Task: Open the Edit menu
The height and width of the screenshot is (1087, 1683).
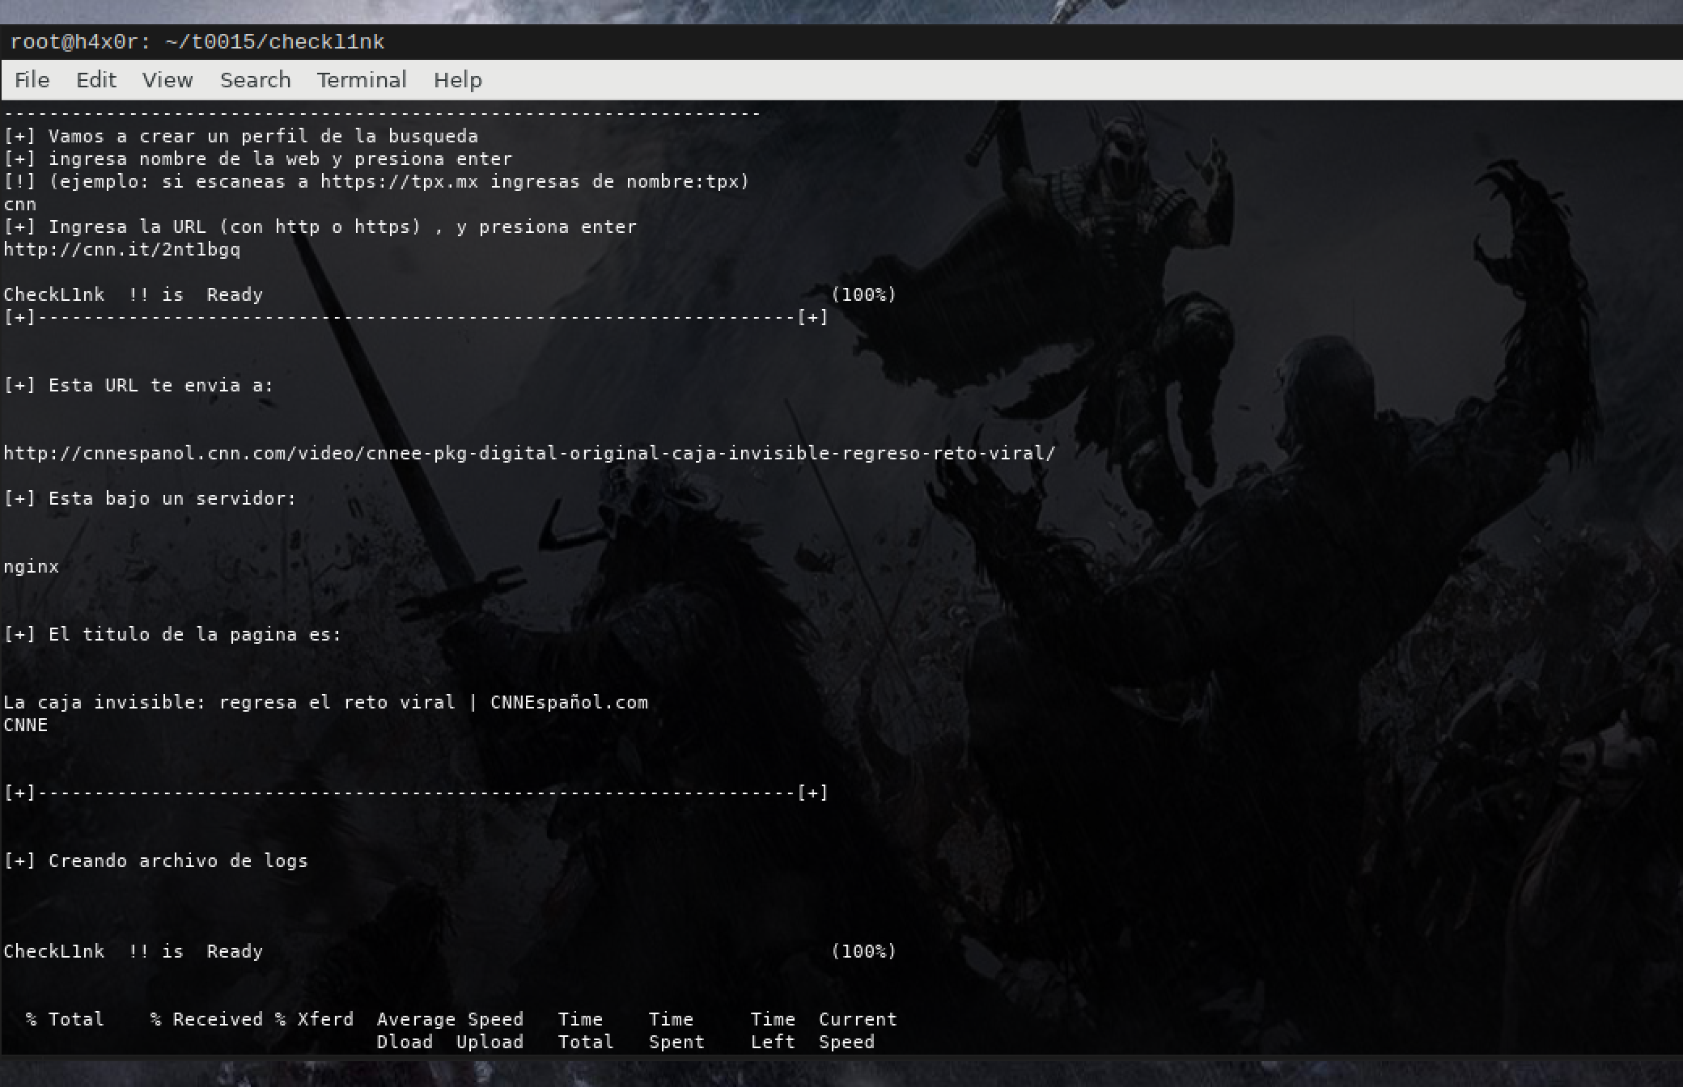Action: click(x=96, y=80)
